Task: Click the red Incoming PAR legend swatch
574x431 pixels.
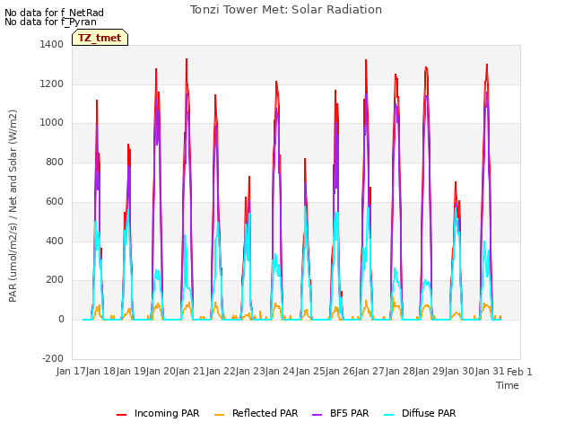Action: [x=122, y=415]
